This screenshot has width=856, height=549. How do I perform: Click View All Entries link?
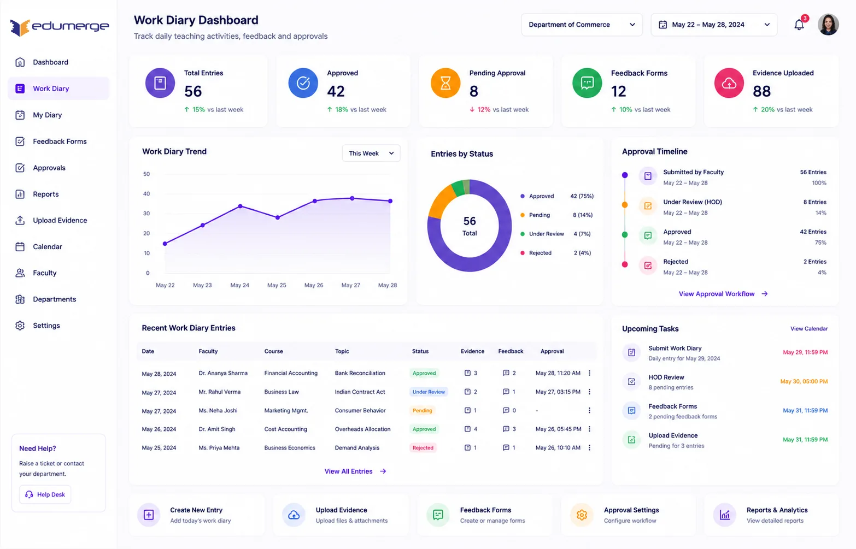pos(355,471)
